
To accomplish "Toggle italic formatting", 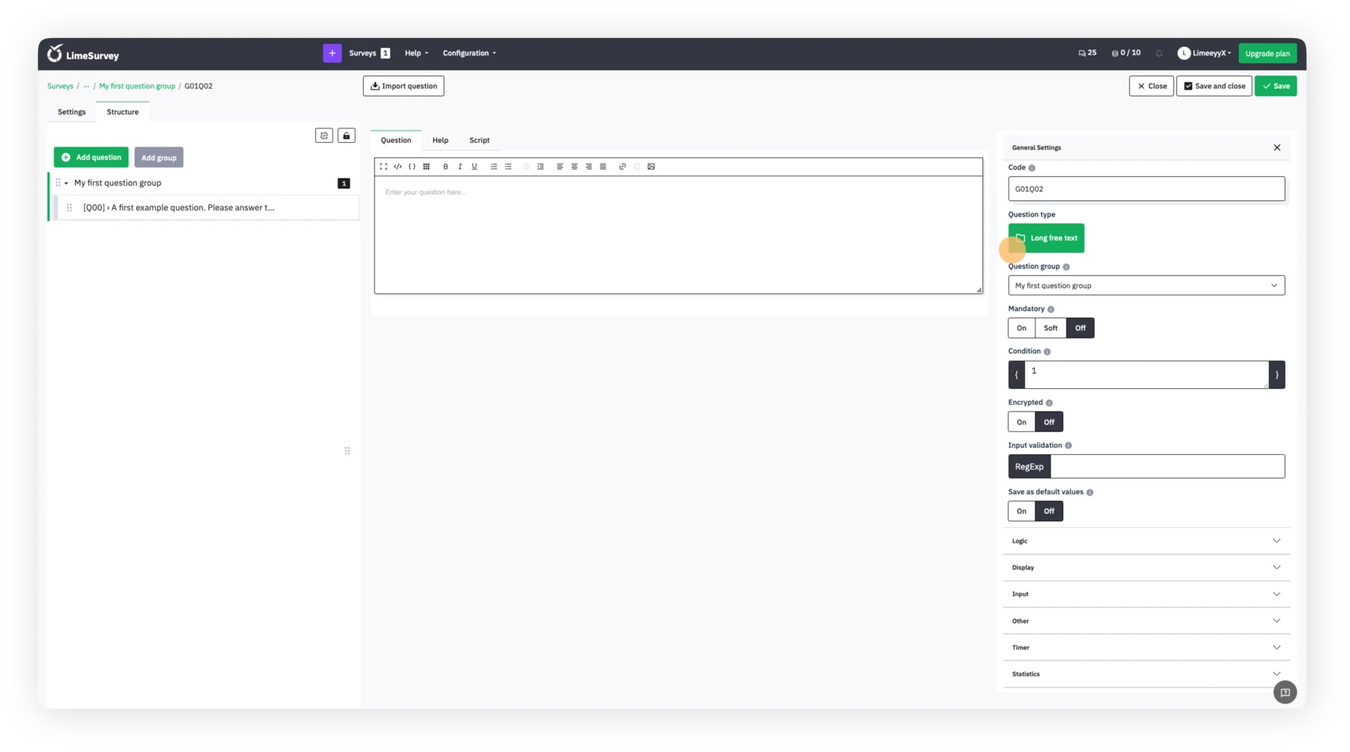I will [460, 166].
